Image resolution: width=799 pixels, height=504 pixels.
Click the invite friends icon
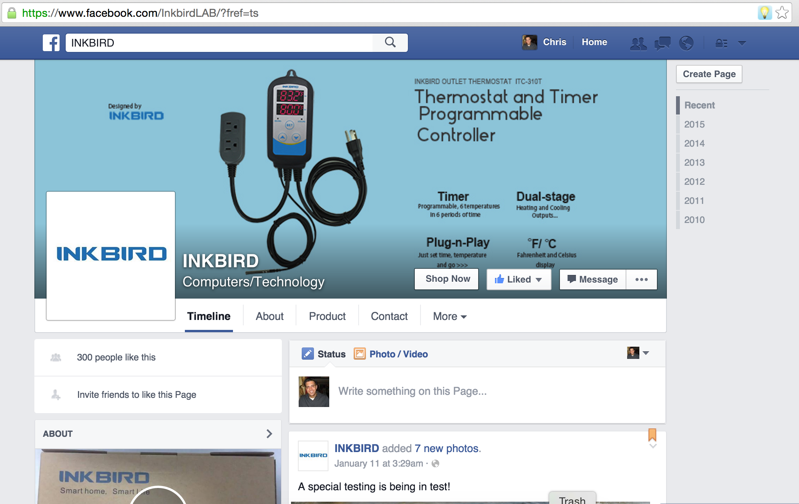(x=56, y=395)
